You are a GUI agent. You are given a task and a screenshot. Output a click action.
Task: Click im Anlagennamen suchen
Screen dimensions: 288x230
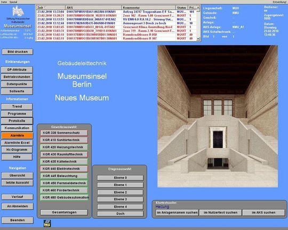coord(177,212)
